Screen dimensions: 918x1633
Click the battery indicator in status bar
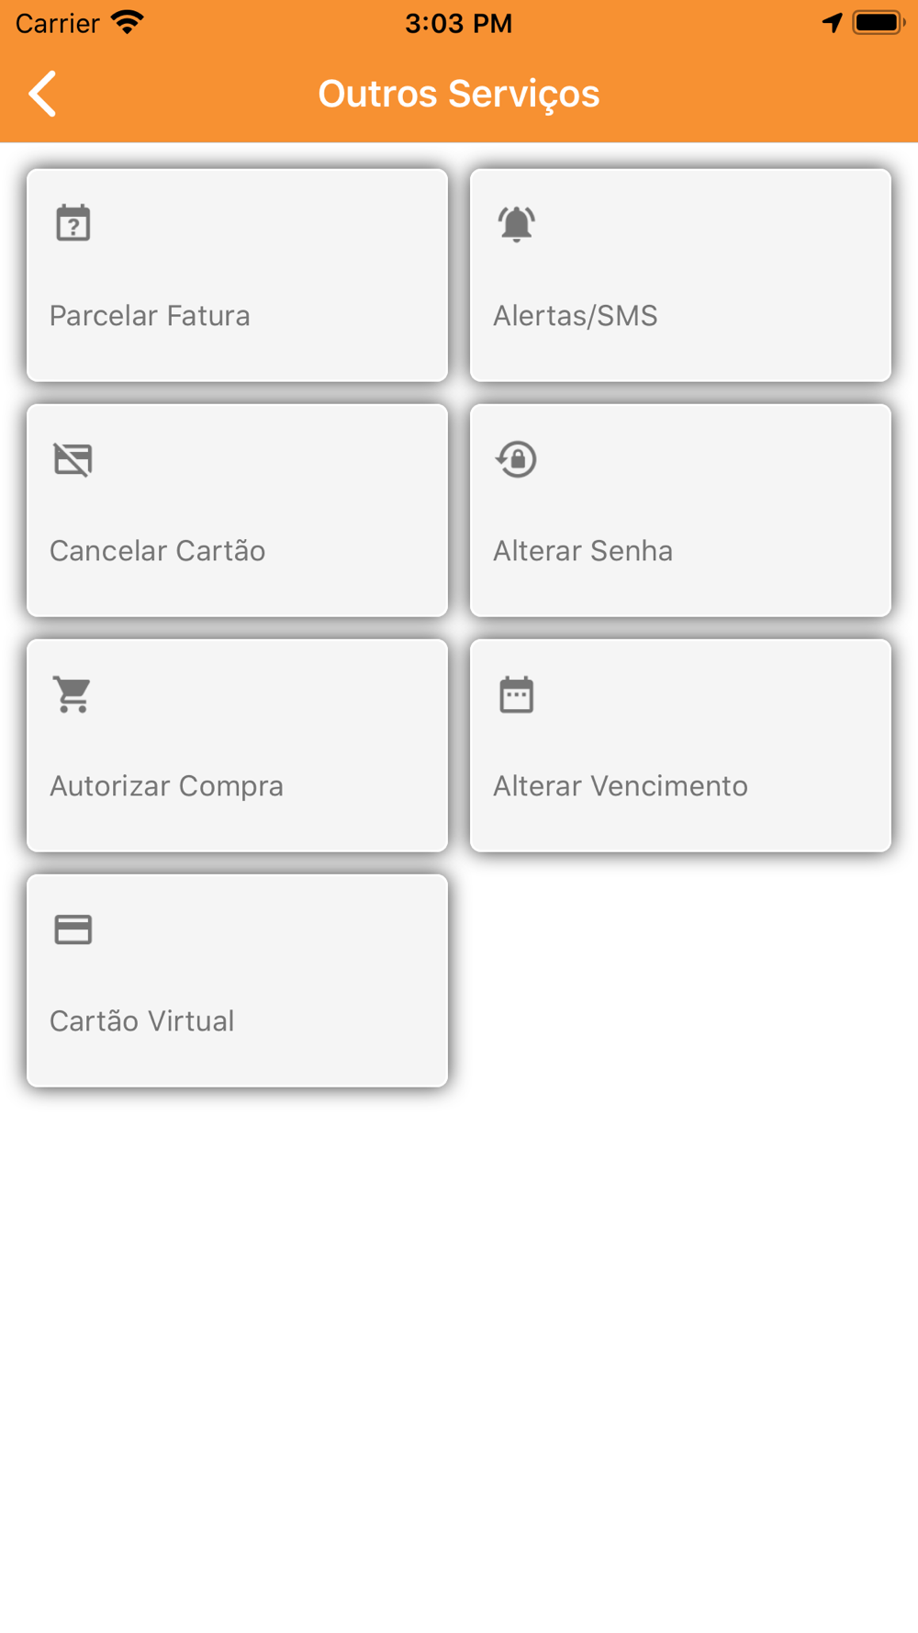tap(879, 23)
